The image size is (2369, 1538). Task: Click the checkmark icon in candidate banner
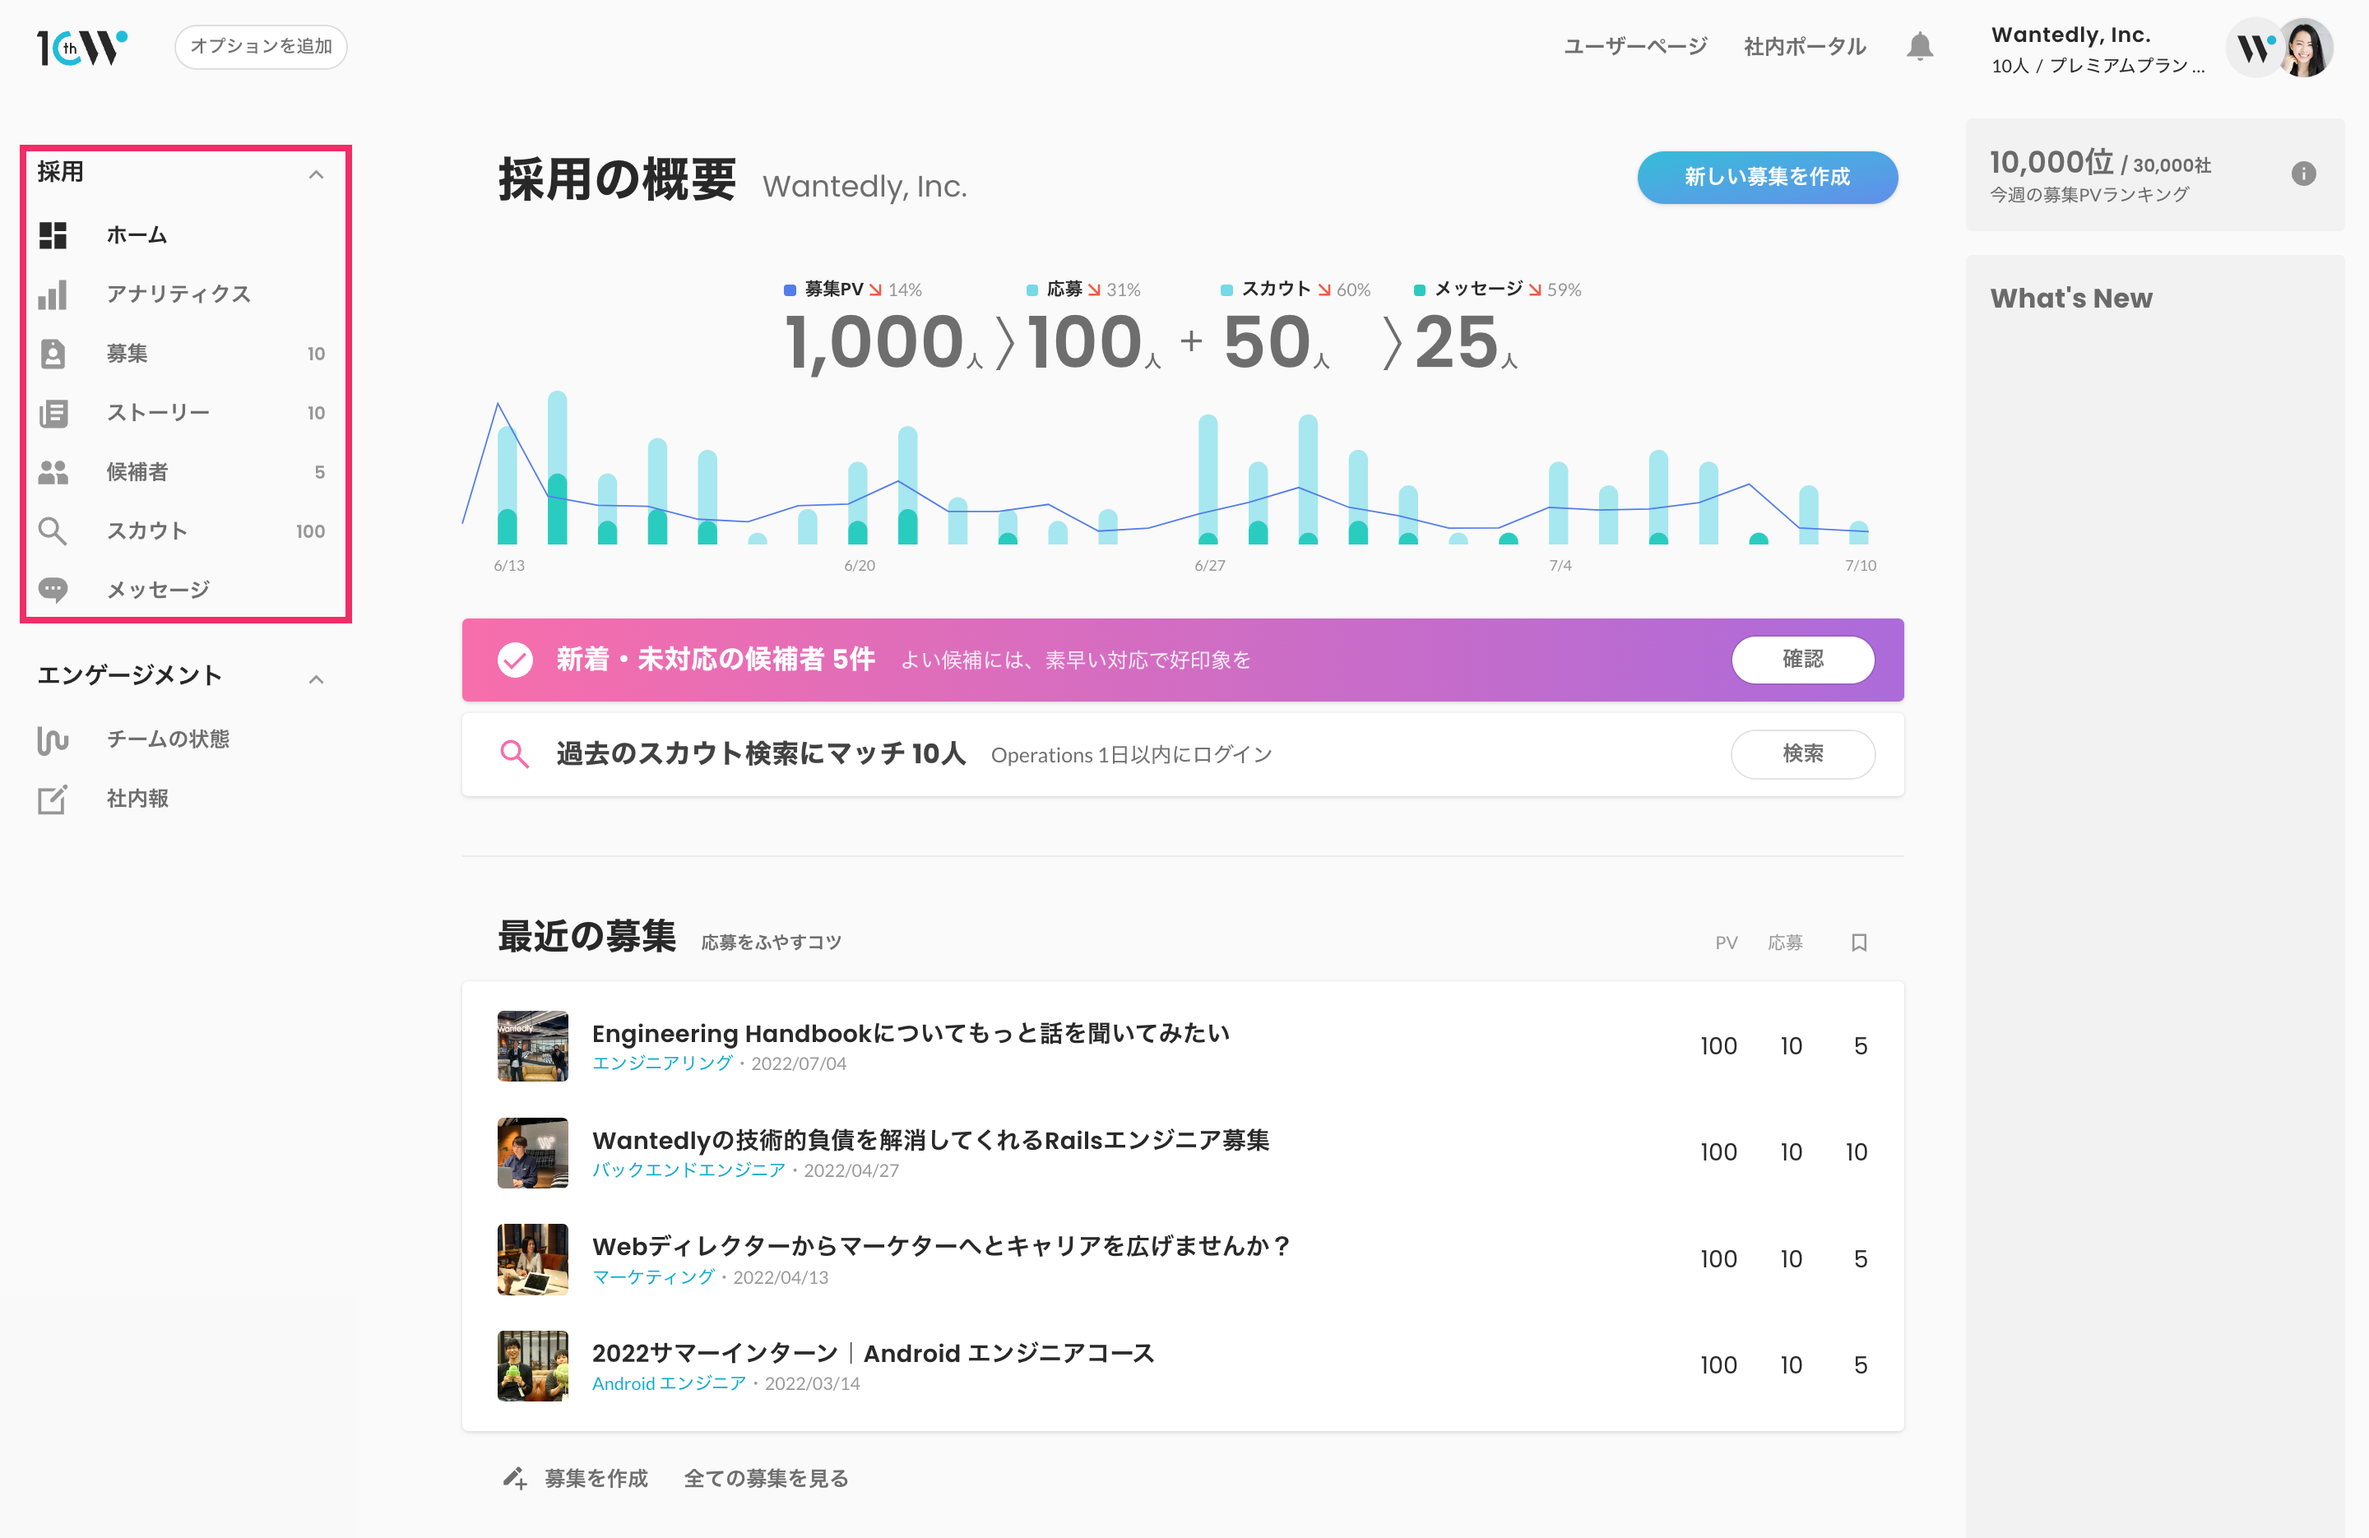pos(515,660)
